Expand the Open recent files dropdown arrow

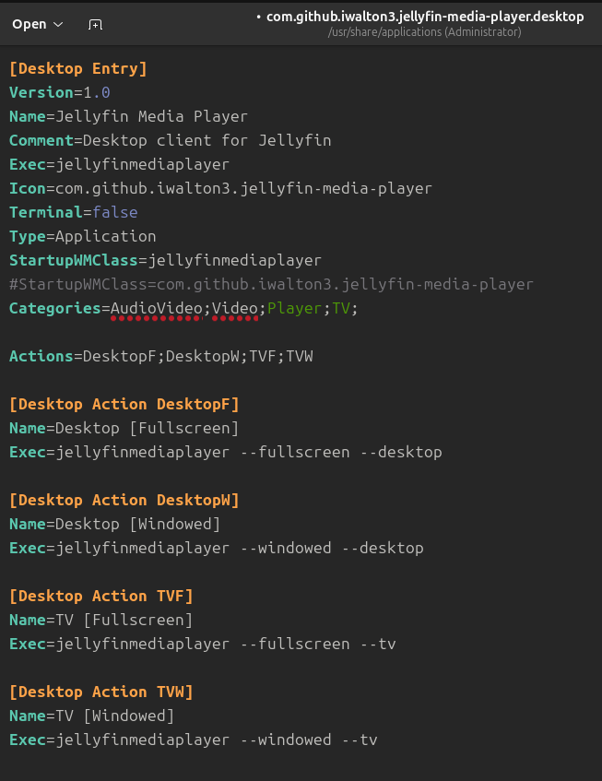point(59,25)
